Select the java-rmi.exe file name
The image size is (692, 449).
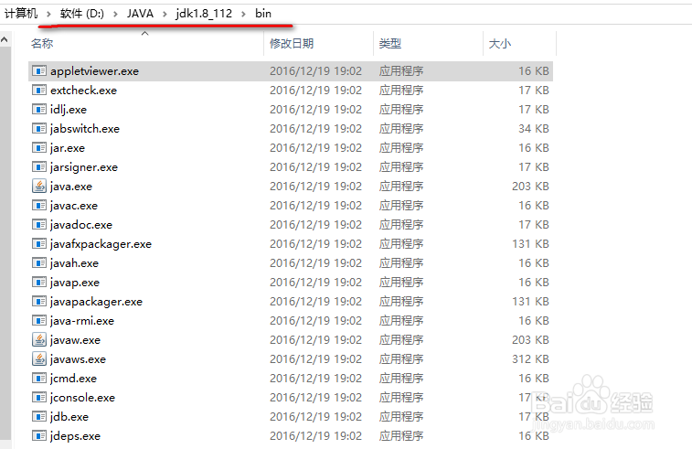(x=82, y=321)
